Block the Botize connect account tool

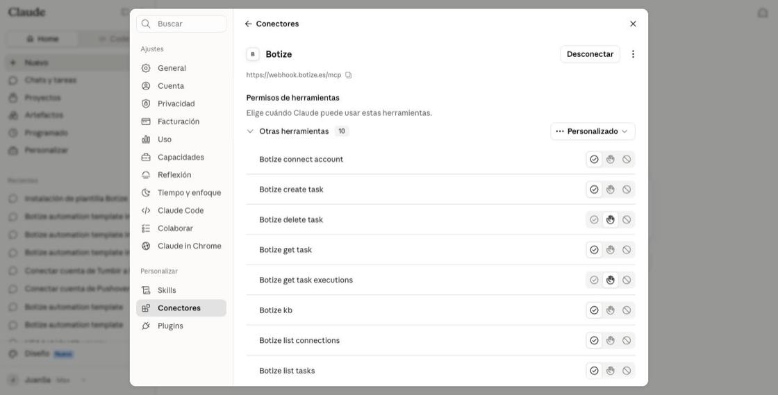click(x=627, y=160)
